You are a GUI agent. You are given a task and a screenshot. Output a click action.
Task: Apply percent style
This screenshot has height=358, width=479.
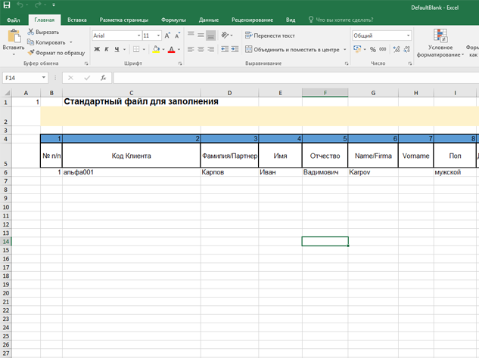click(373, 49)
